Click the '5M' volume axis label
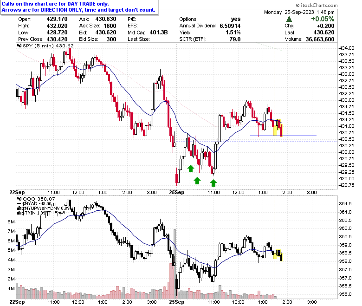This screenshot has width=362, height=306. point(11,250)
